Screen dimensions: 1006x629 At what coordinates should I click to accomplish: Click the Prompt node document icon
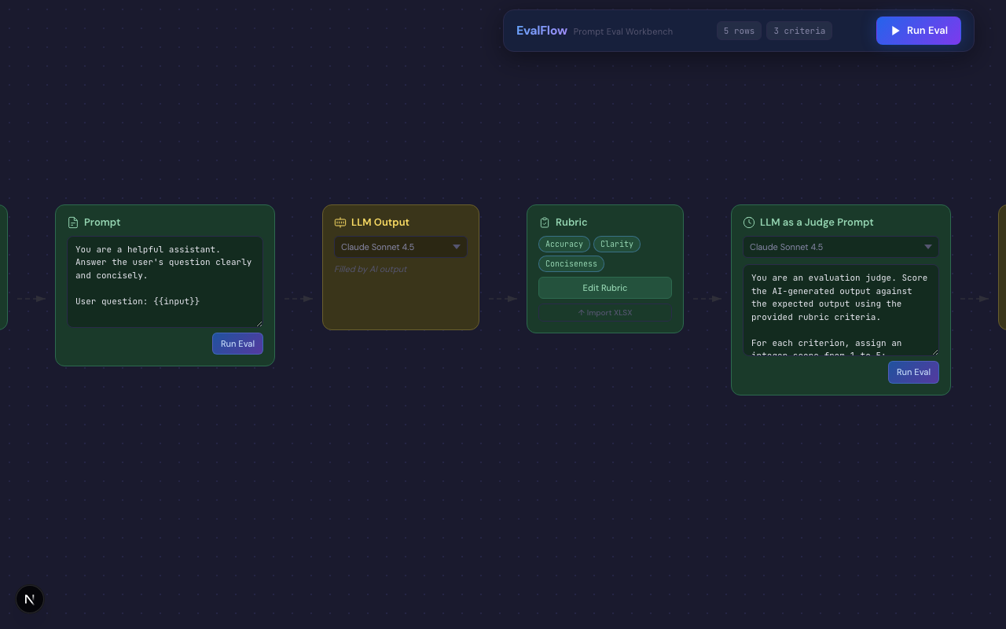pos(73,223)
